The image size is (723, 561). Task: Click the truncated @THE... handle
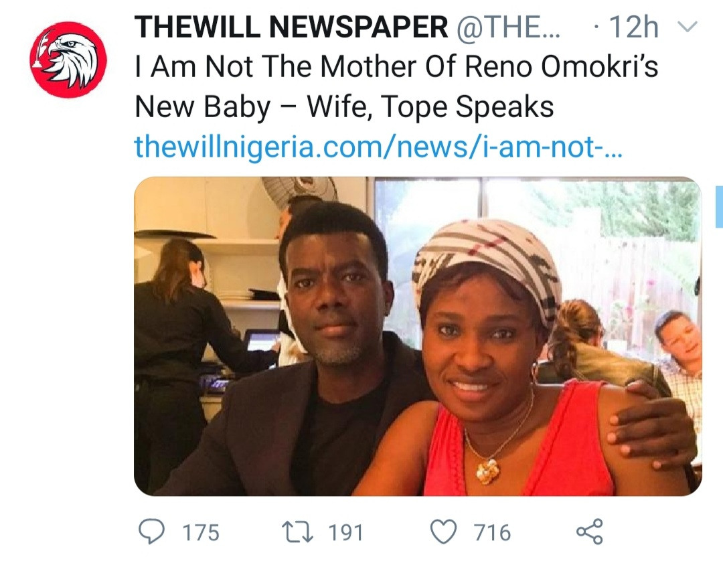507,27
